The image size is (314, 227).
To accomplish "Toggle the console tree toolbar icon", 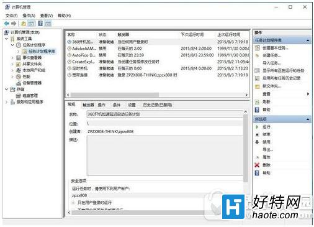I will [32, 24].
